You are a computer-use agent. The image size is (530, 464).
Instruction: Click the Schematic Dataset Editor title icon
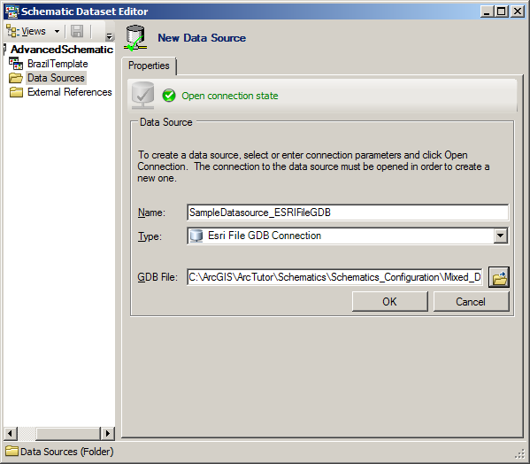[x=12, y=12]
